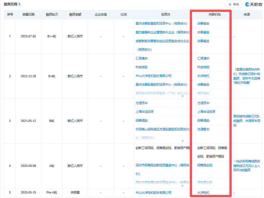
Task: Select the date cell 2025-07-02
Action: pos(28,36)
